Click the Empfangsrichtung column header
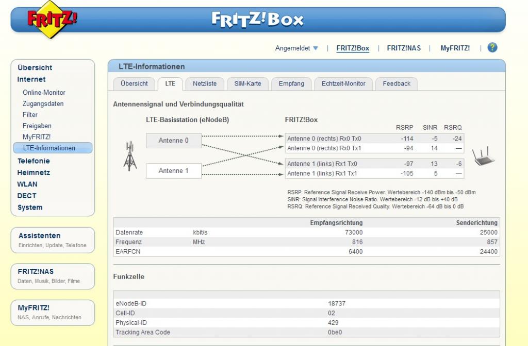 point(336,222)
